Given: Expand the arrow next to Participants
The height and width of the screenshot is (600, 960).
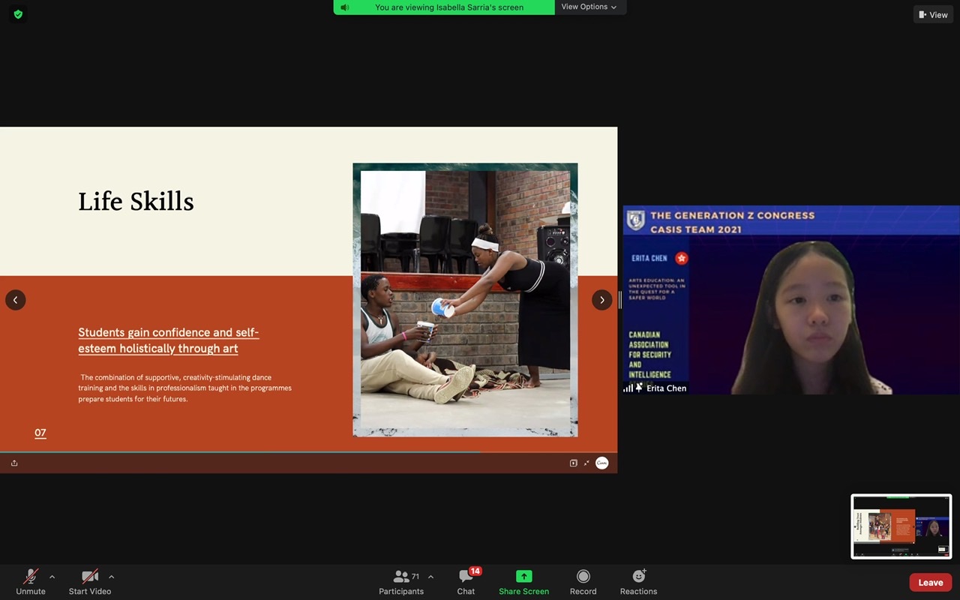Looking at the screenshot, I should coord(430,577).
